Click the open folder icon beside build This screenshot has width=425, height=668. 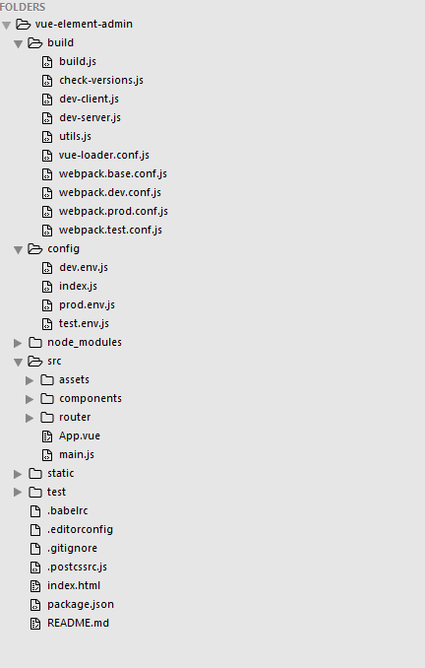click(34, 43)
